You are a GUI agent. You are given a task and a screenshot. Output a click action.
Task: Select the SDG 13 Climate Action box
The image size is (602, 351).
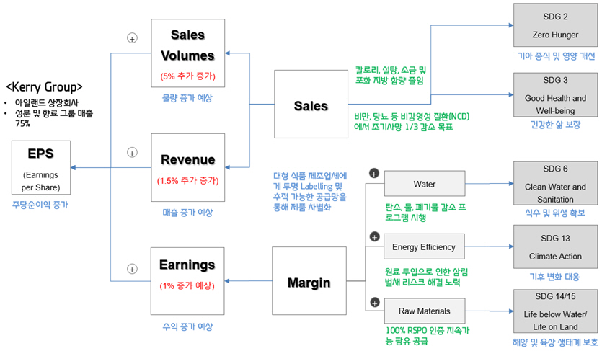click(x=555, y=246)
